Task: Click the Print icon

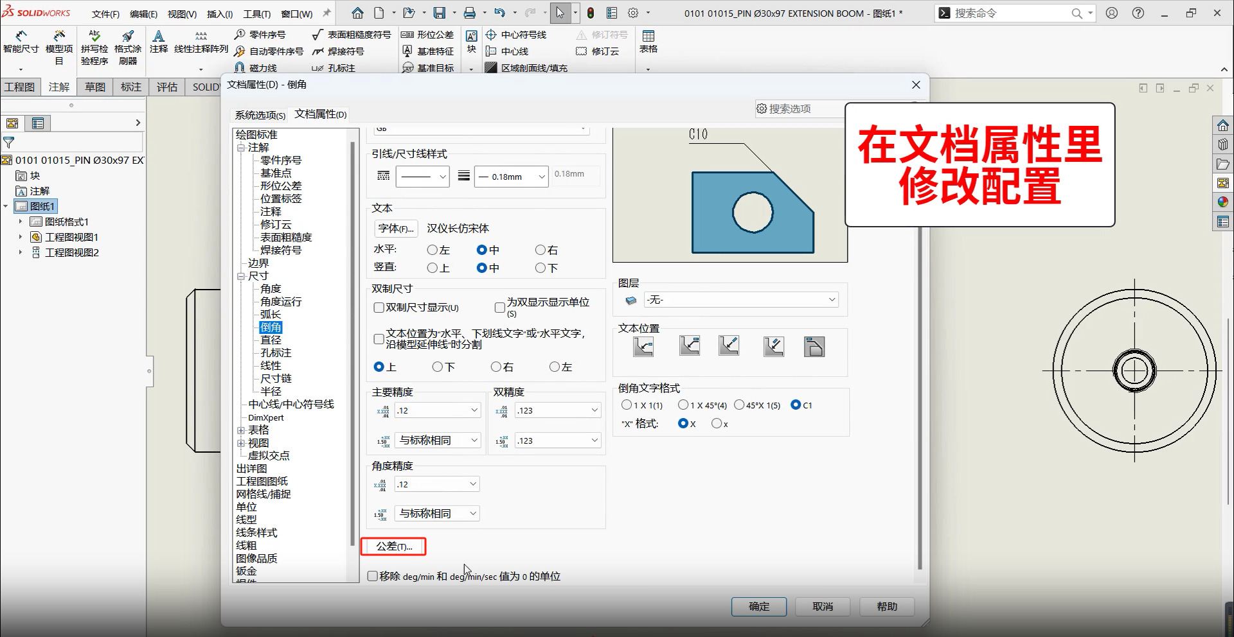Action: [x=470, y=13]
